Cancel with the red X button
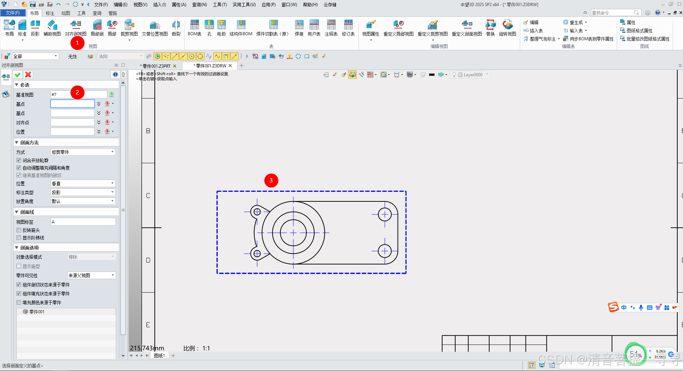Screen dimensions: 683x371 click(28, 74)
